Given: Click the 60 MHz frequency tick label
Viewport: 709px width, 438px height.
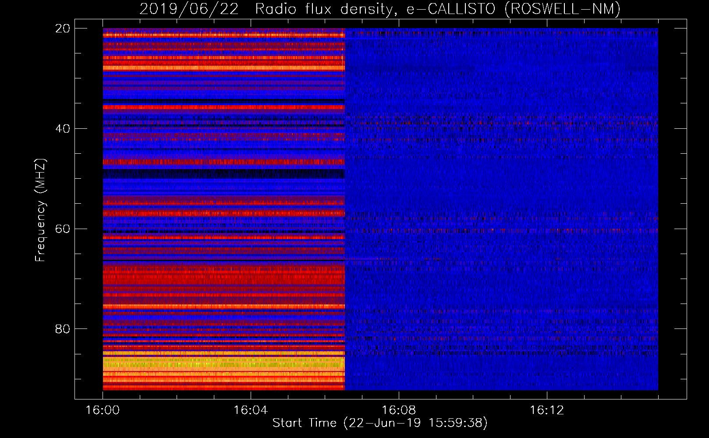Looking at the screenshot, I should click(62, 229).
